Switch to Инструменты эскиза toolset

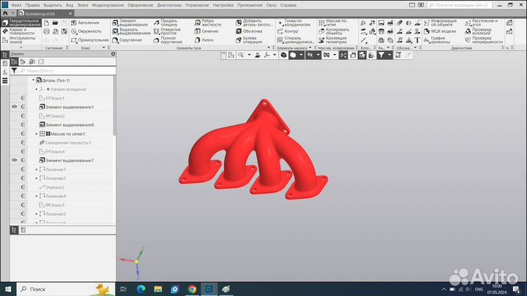click(18, 40)
